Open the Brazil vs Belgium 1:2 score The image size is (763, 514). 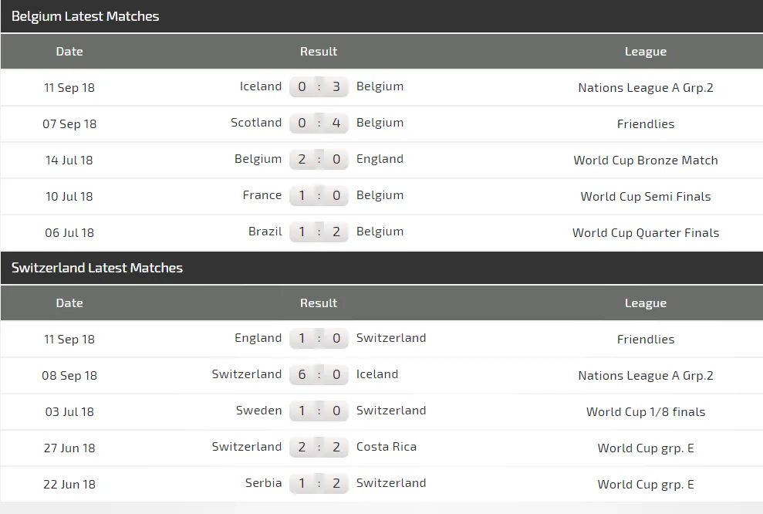tap(319, 232)
